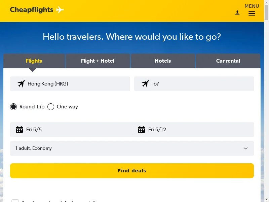This screenshot has width=269, height=202.
Task: Open the hamburger MENU icon
Action: point(252,13)
